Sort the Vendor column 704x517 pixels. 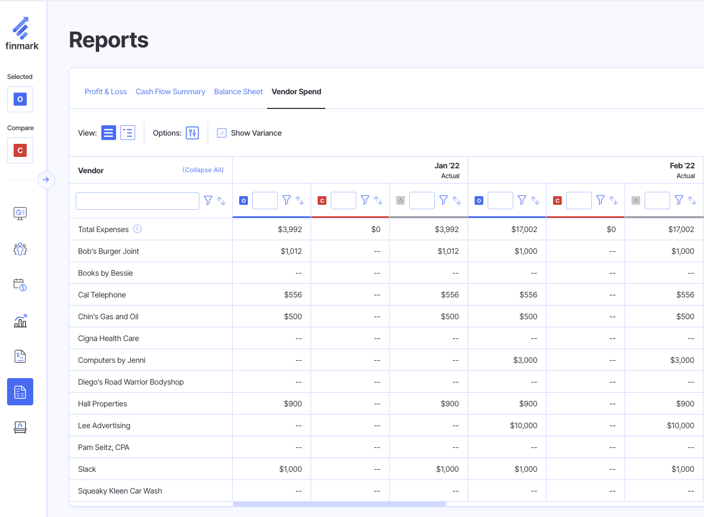tap(221, 200)
